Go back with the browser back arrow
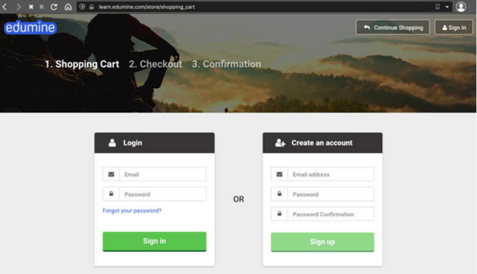Image resolution: width=477 pixels, height=274 pixels. coord(5,7)
